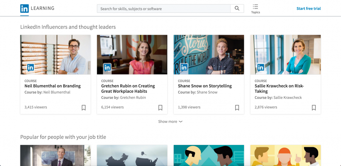The image size is (341, 166).
Task: Focus the skills, subjects or software search field
Action: [163, 9]
